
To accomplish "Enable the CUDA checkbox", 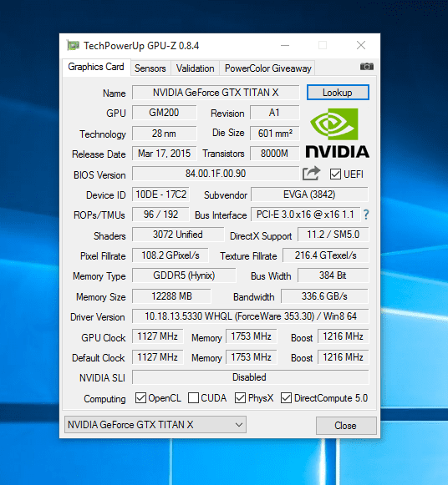I will [194, 398].
